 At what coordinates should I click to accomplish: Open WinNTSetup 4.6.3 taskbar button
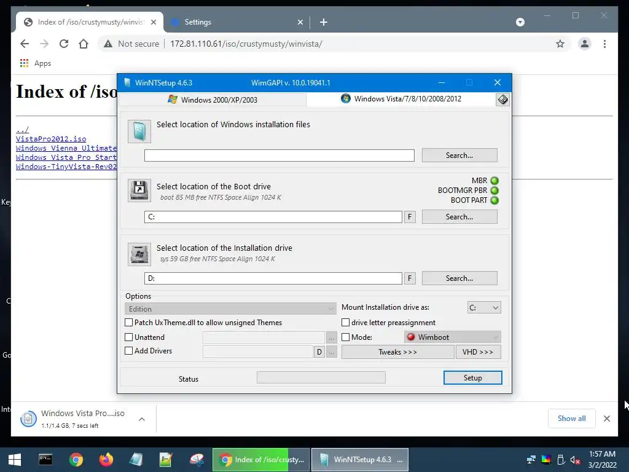[x=360, y=460]
